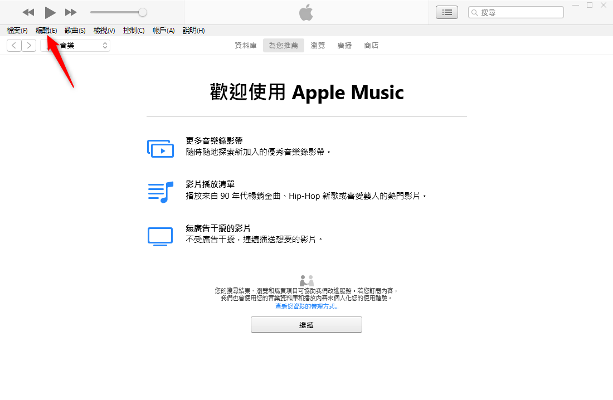Switch to the 瀏覽 tab
The height and width of the screenshot is (400, 613).
point(318,45)
